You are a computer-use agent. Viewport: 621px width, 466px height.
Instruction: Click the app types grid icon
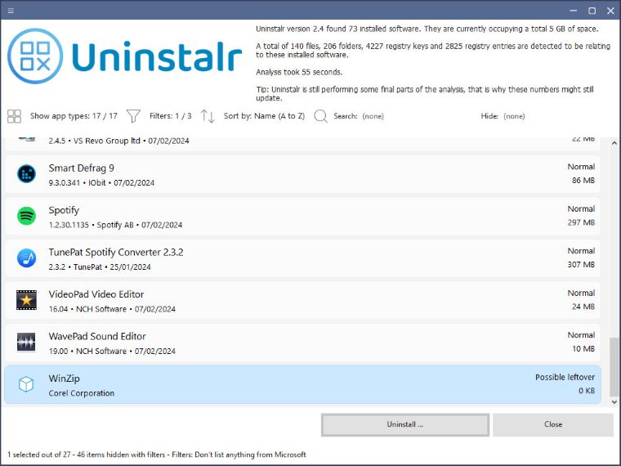pyautogui.click(x=14, y=116)
